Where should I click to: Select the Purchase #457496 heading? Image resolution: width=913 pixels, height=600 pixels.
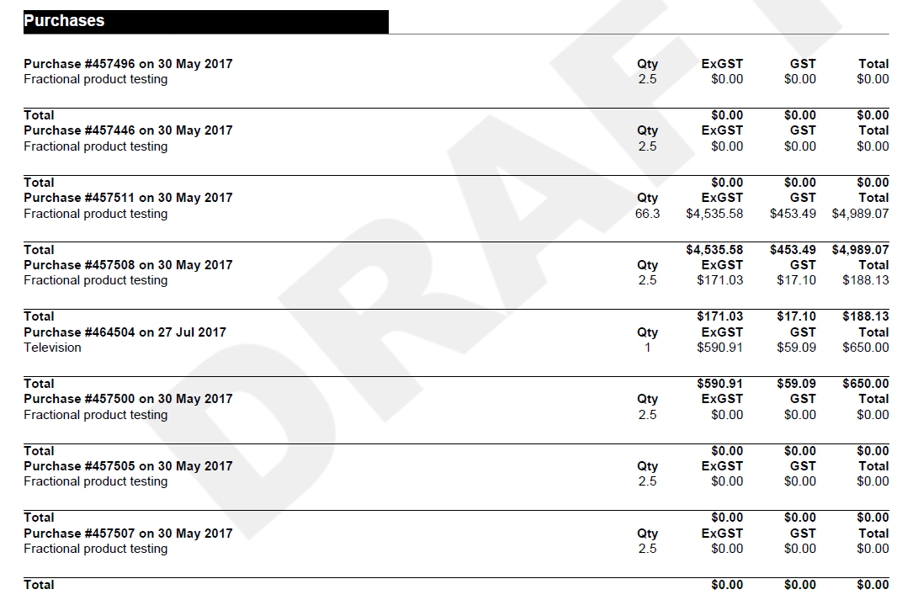pyautogui.click(x=128, y=64)
